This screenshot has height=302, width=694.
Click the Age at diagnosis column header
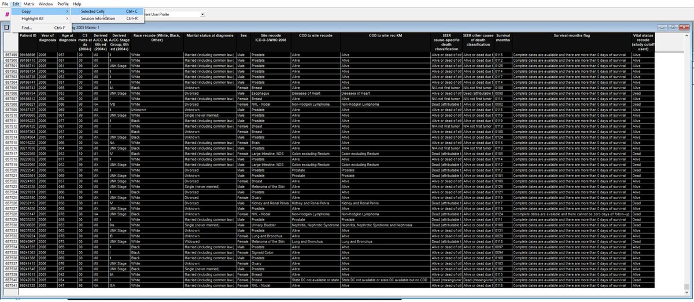click(67, 43)
